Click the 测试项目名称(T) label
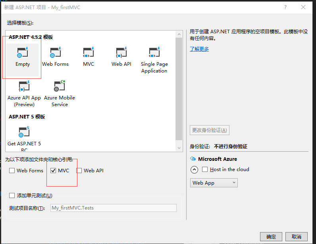The height and width of the screenshot is (244, 316). click(27, 208)
